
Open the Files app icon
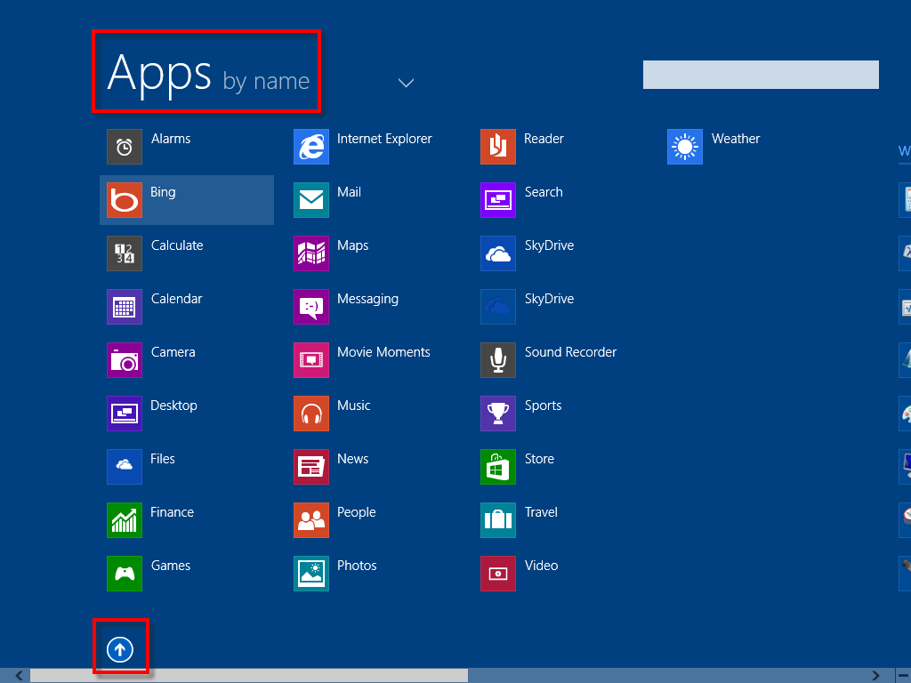(125, 467)
